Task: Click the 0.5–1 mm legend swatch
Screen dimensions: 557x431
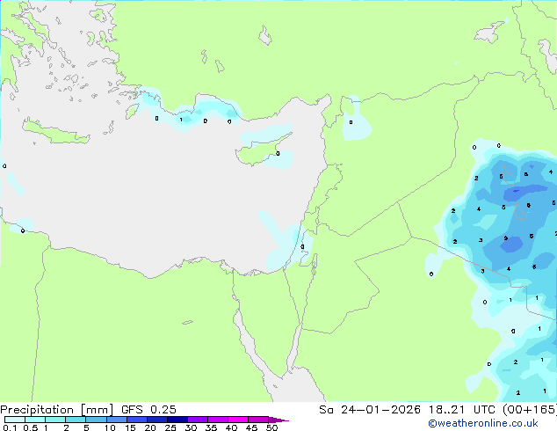Action: point(35,420)
